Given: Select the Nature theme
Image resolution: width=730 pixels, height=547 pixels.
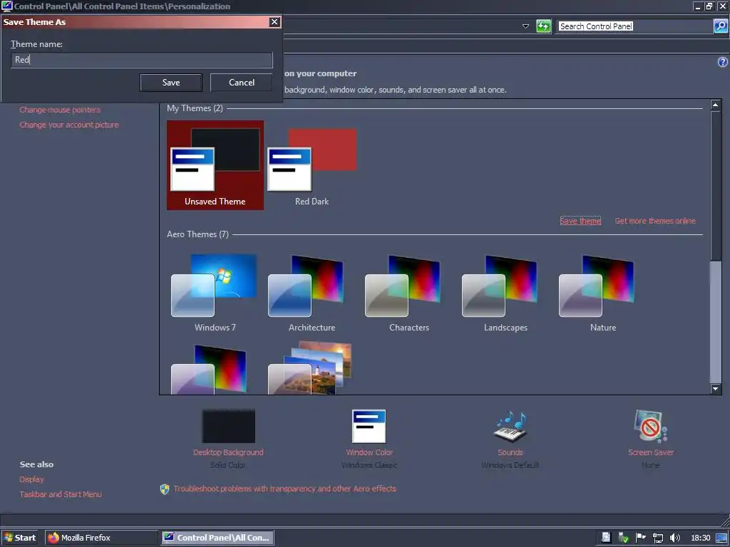Looking at the screenshot, I should 603,292.
